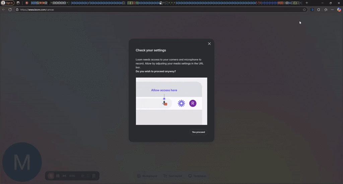Open Settings and more ellipsis menu
Viewport: 343px width, 184px height.
(332, 10)
